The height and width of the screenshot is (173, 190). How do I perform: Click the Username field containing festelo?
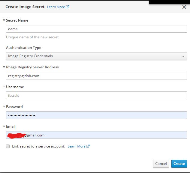coord(96,95)
